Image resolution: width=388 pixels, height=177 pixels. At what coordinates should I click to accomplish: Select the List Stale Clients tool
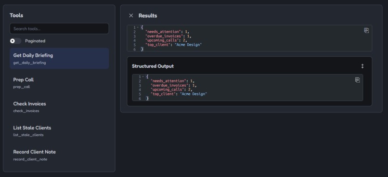[59, 131]
